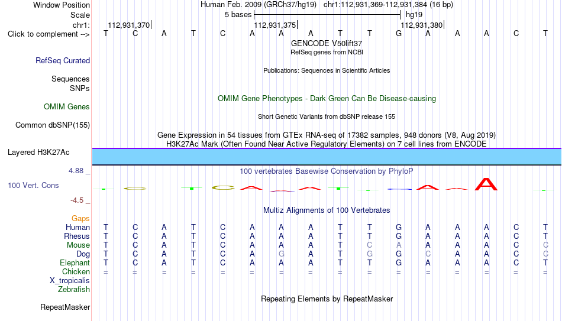Click the GTEx Gene Expression title
This screenshot has height=321, width=562.
click(327, 135)
